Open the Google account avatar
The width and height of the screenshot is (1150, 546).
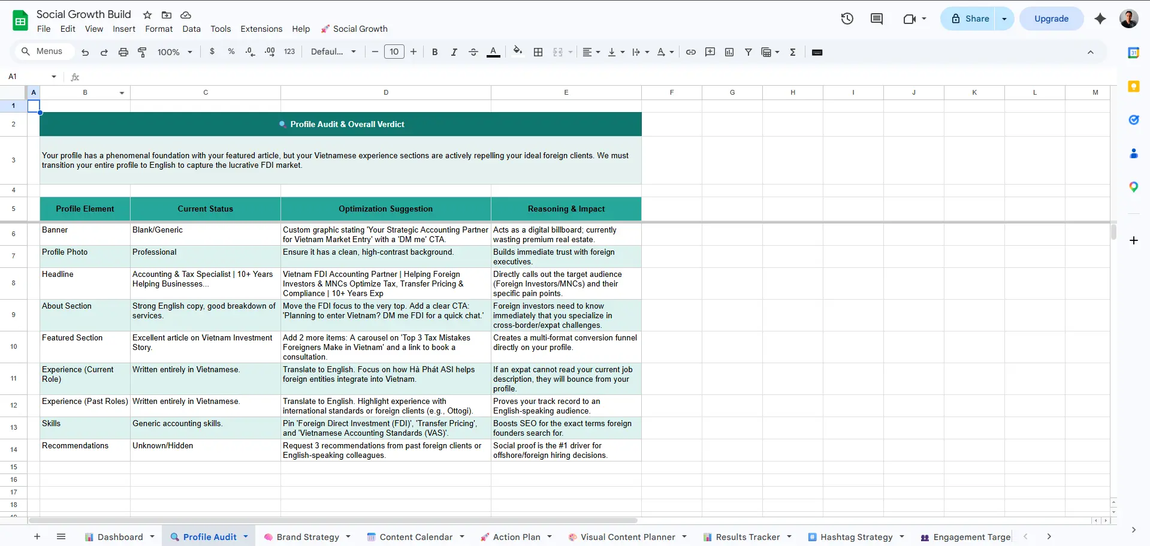(x=1129, y=19)
